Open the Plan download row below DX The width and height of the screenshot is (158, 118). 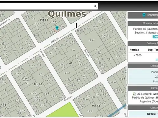click(x=143, y=81)
